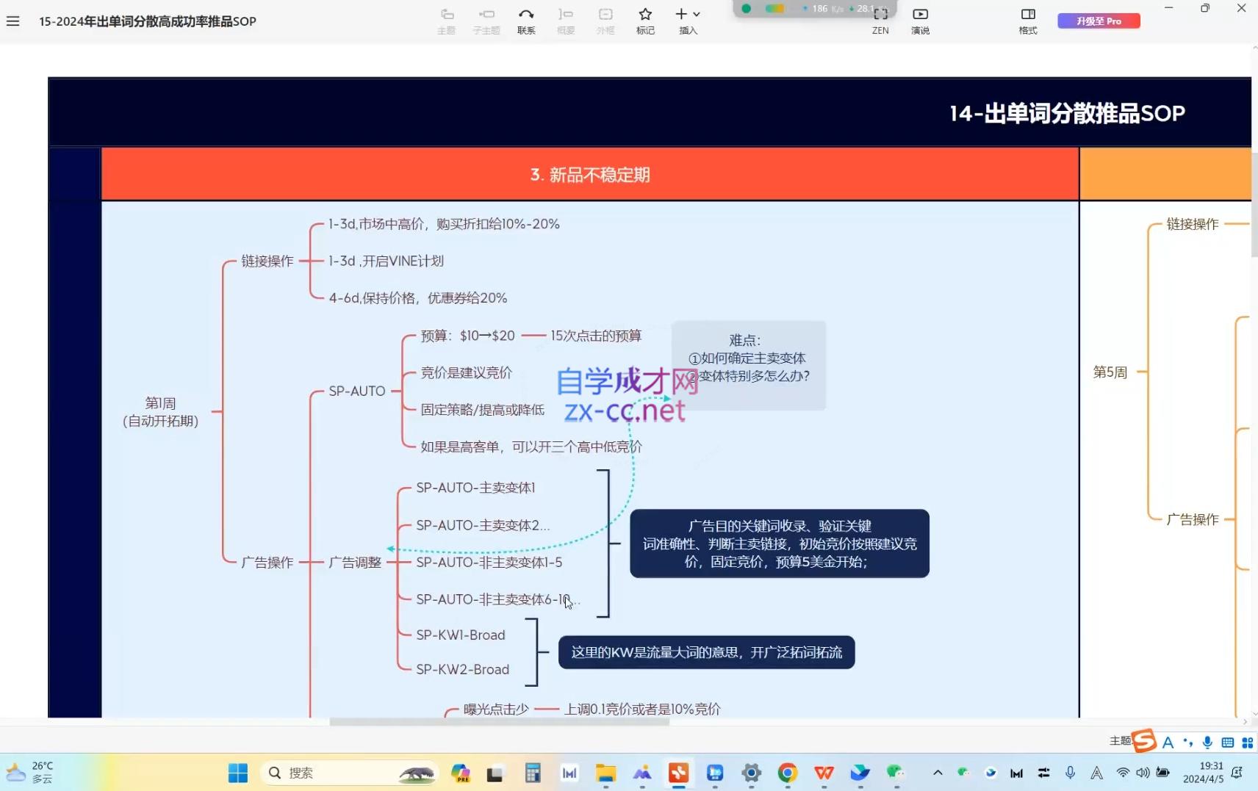This screenshot has width=1258, height=791.
Task: Select the file tab 15-2024年出单词分散高成功率推品SOP
Action: 147,21
